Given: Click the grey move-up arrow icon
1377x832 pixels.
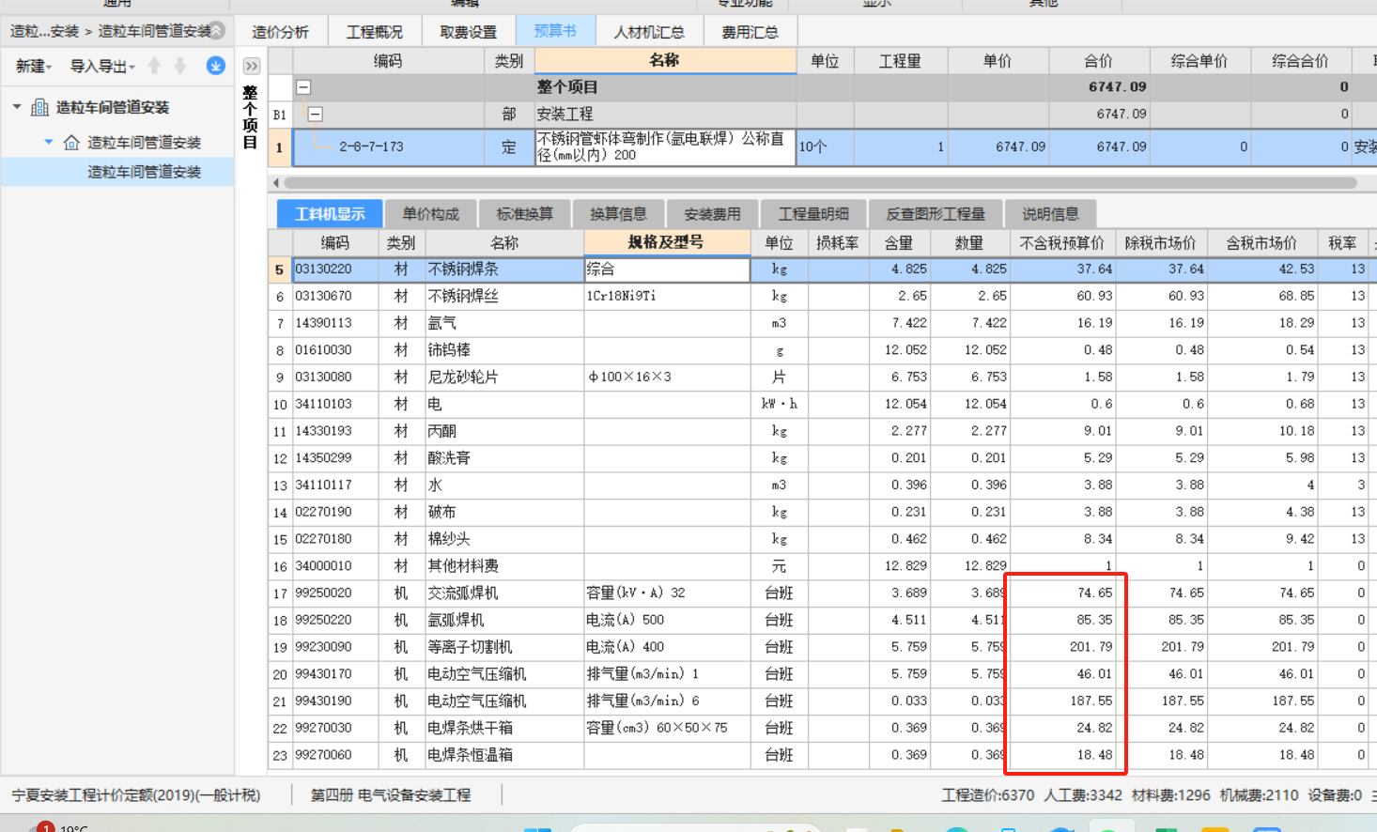Looking at the screenshot, I should 155,66.
